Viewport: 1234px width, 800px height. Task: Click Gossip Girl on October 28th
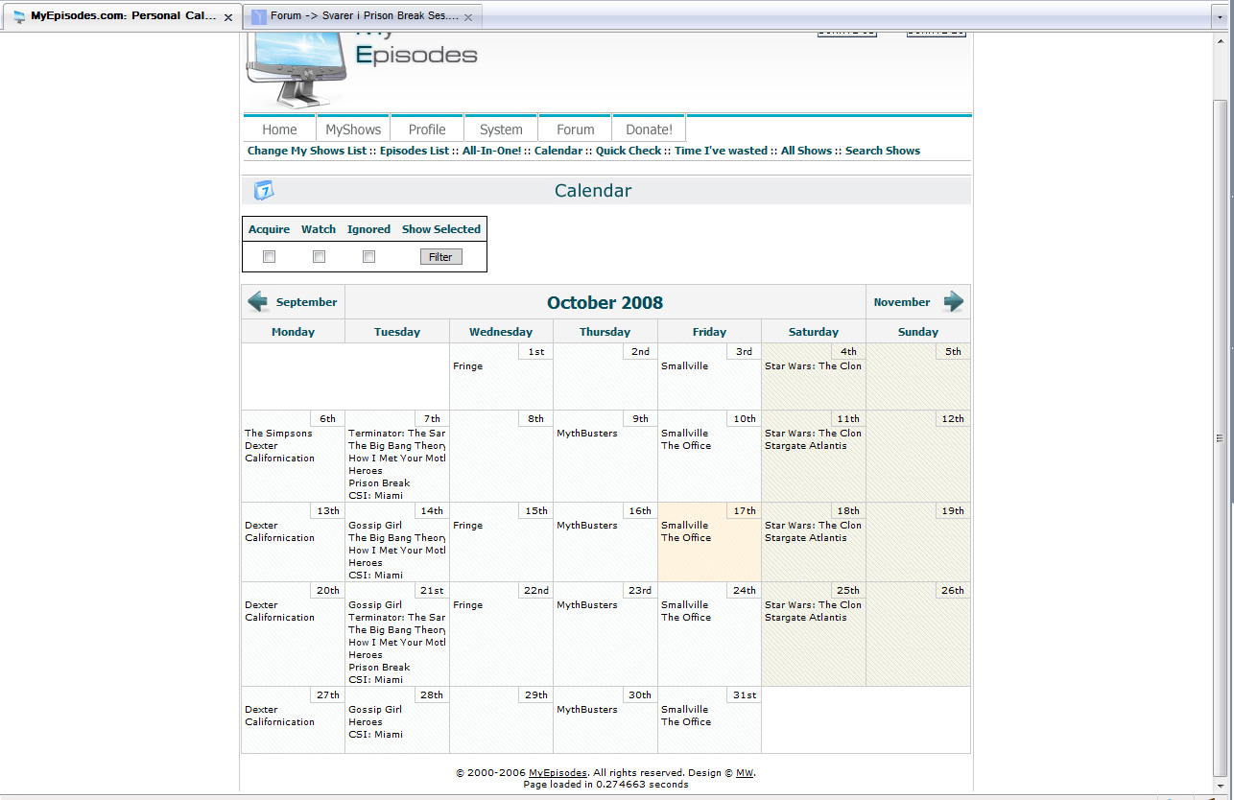(x=375, y=710)
